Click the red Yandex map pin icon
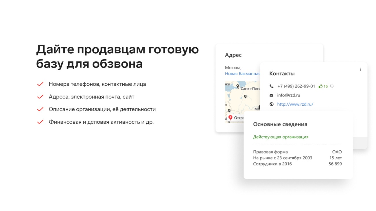The height and width of the screenshot is (211, 376). click(230, 117)
